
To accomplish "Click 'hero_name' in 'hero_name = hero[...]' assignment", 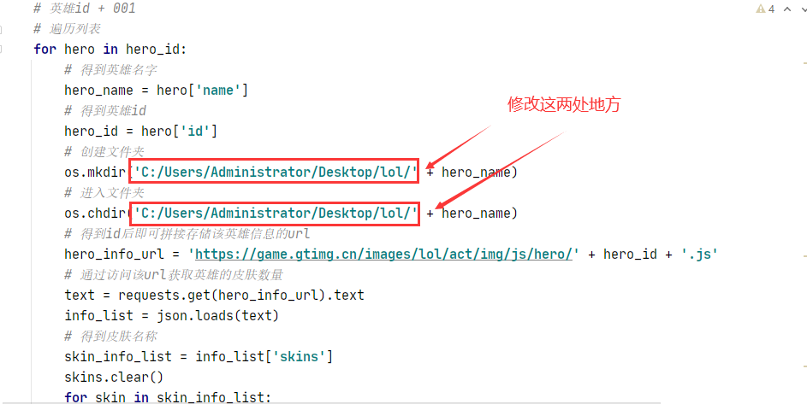I will click(x=98, y=91).
